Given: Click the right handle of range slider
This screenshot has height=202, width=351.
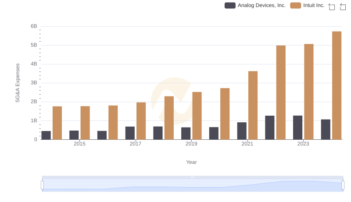Looking at the screenshot, I should 343,185.
